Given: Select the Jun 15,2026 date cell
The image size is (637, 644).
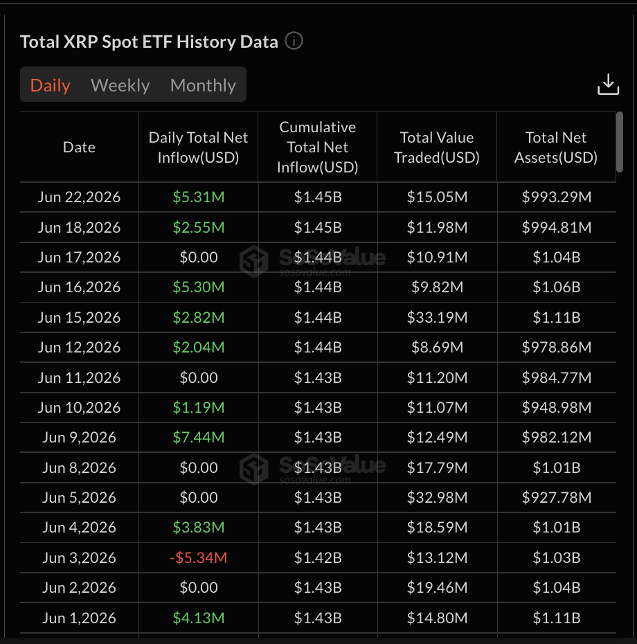Looking at the screenshot, I should pos(79,317).
